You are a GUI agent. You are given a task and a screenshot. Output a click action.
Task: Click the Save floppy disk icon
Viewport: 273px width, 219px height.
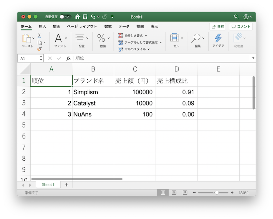tap(85, 17)
